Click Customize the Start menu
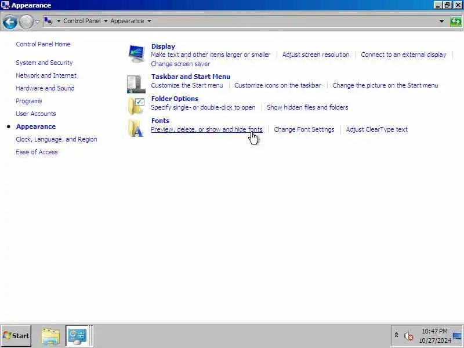The width and height of the screenshot is (464, 348). point(187,85)
